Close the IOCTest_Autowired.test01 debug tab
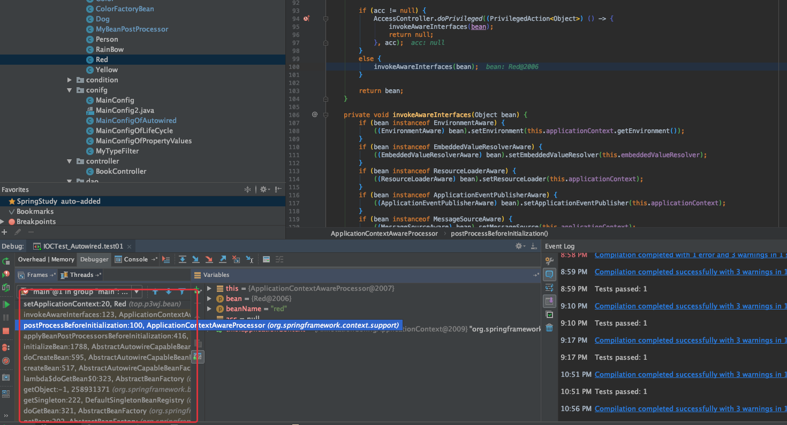 pos(129,246)
